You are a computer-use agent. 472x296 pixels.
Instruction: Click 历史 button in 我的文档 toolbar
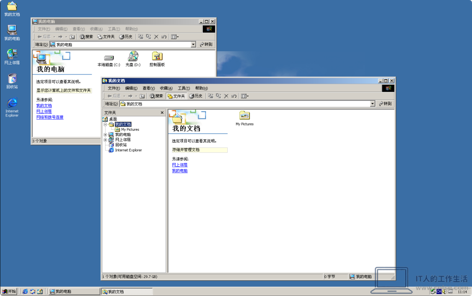[x=195, y=96]
